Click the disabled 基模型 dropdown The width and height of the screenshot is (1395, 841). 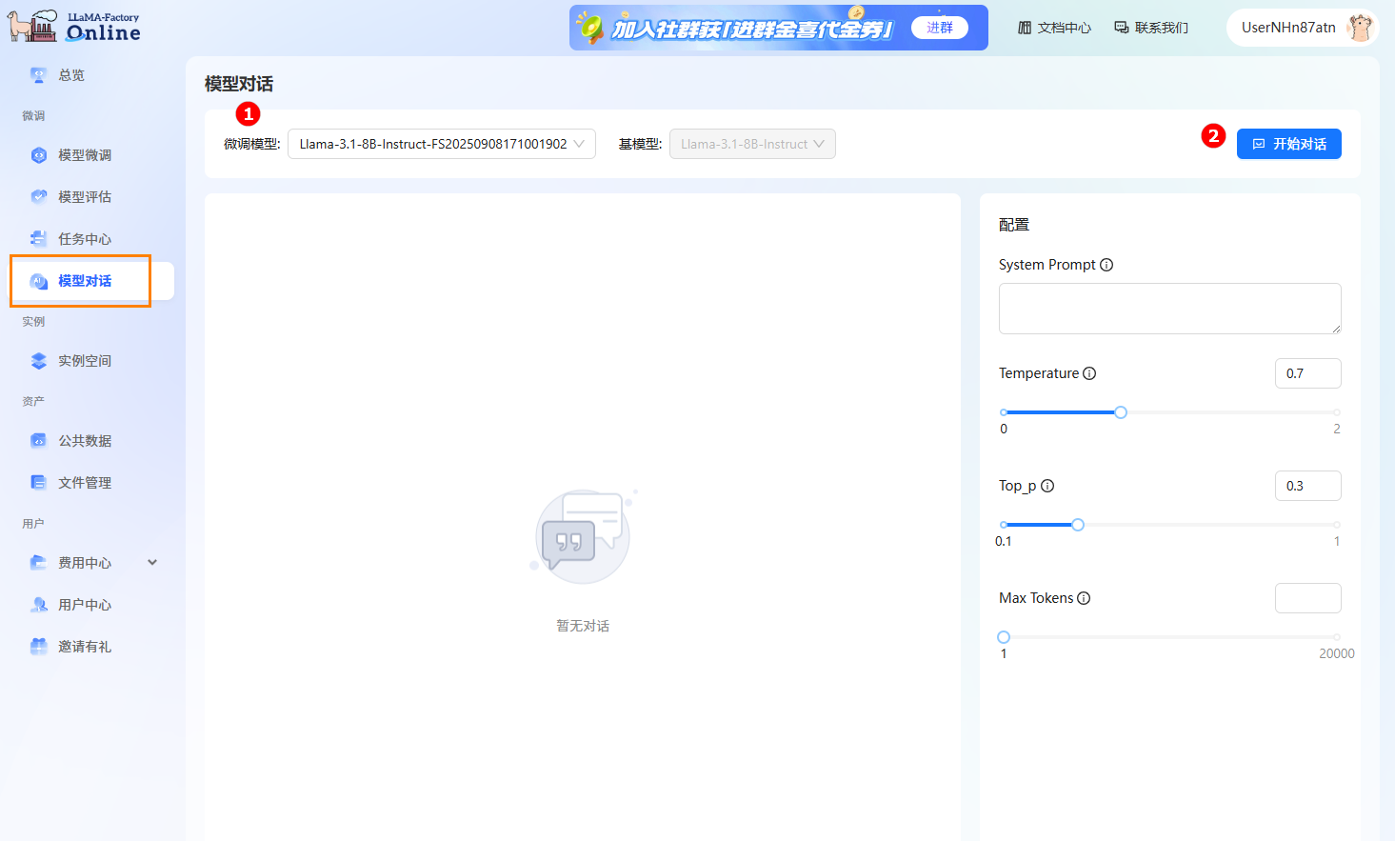(751, 144)
